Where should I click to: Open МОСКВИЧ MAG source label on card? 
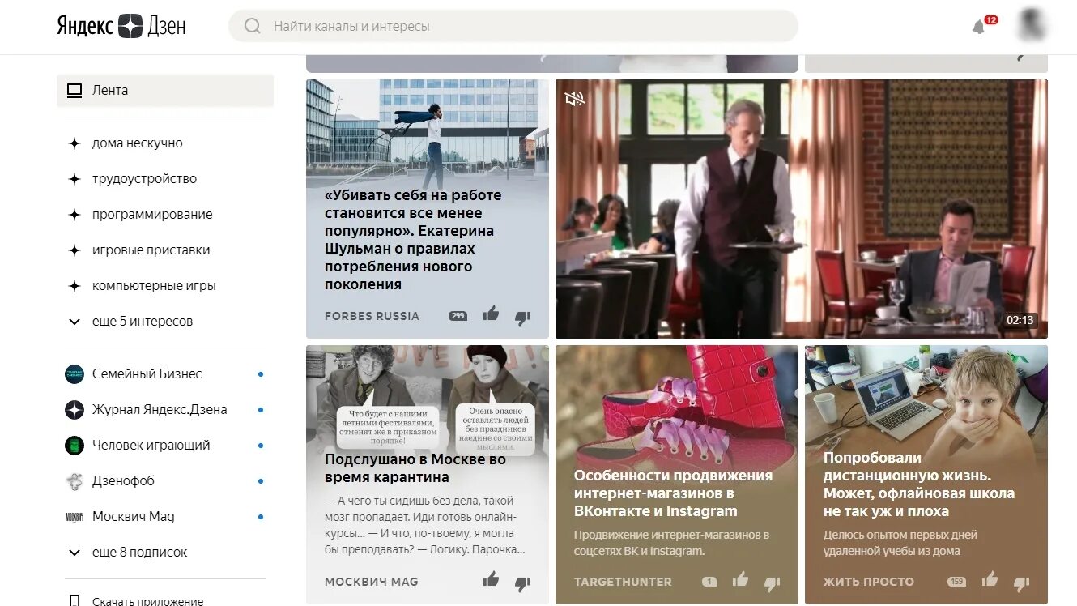372,582
